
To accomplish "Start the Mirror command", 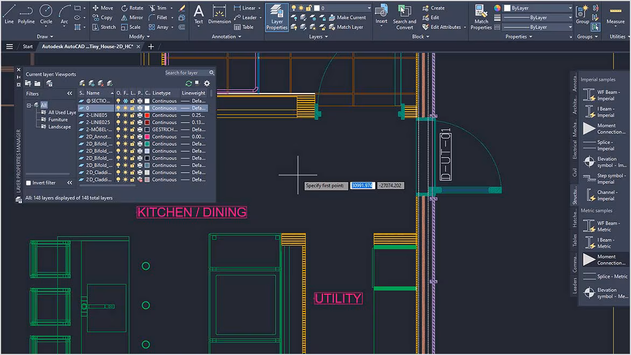I will point(132,17).
